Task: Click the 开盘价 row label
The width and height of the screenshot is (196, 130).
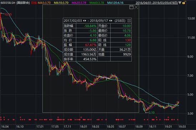Action: [103, 26]
